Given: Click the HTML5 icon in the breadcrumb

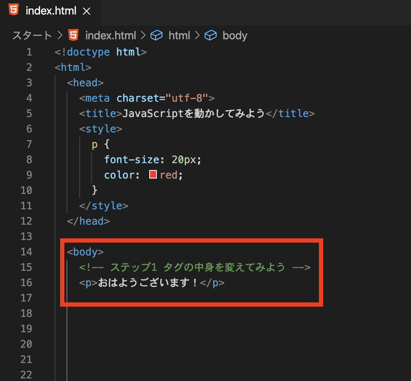Looking at the screenshot, I should [73, 35].
